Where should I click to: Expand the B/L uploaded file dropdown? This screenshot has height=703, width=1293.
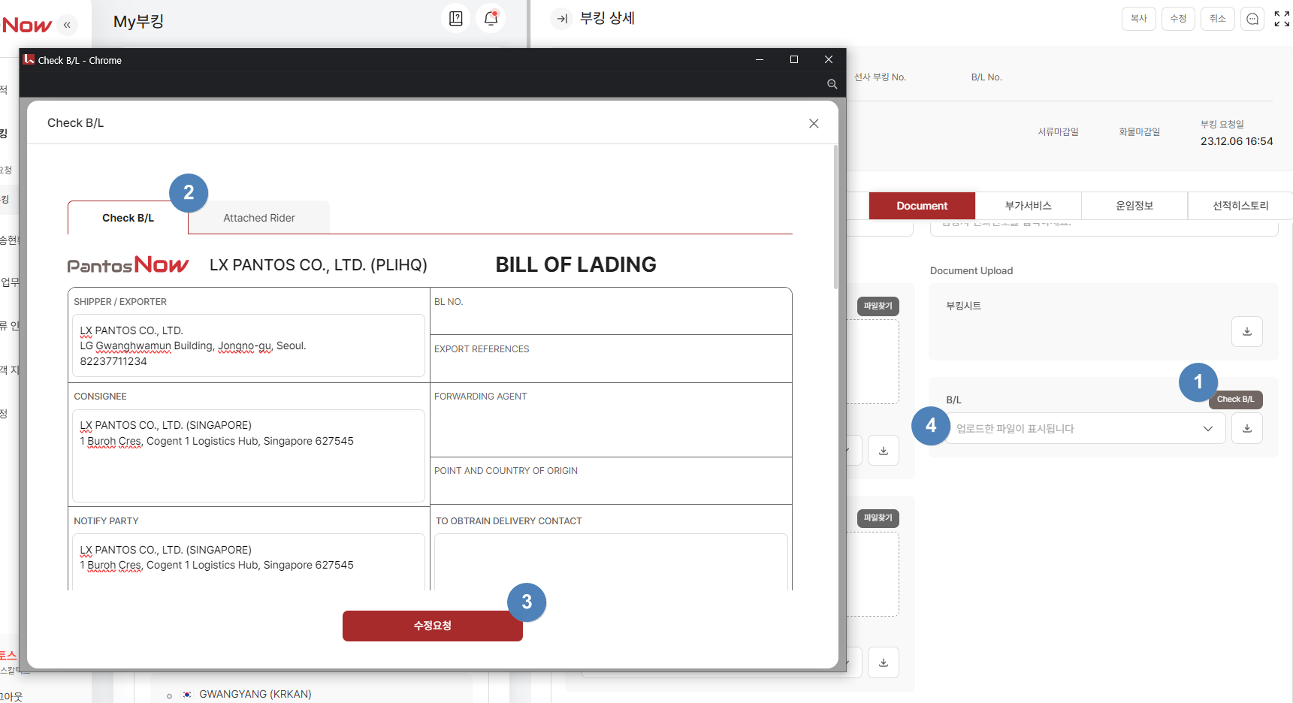click(x=1208, y=429)
